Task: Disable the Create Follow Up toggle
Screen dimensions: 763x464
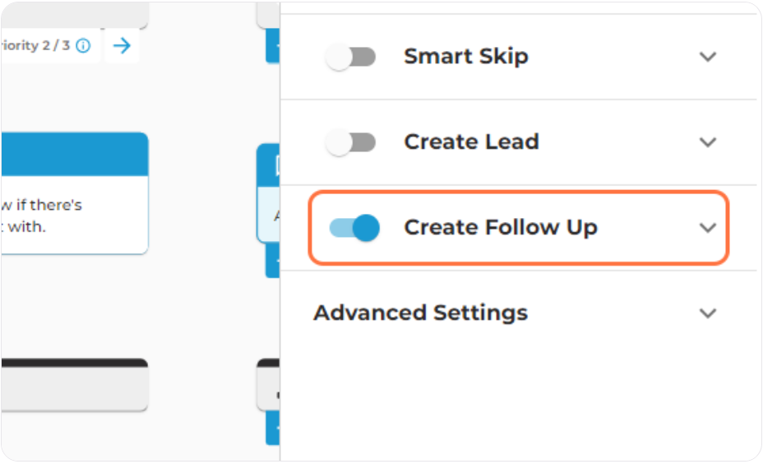Action: [x=354, y=228]
